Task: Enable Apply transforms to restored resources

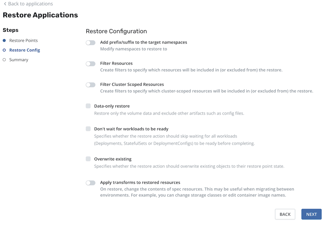Action: [x=91, y=183]
